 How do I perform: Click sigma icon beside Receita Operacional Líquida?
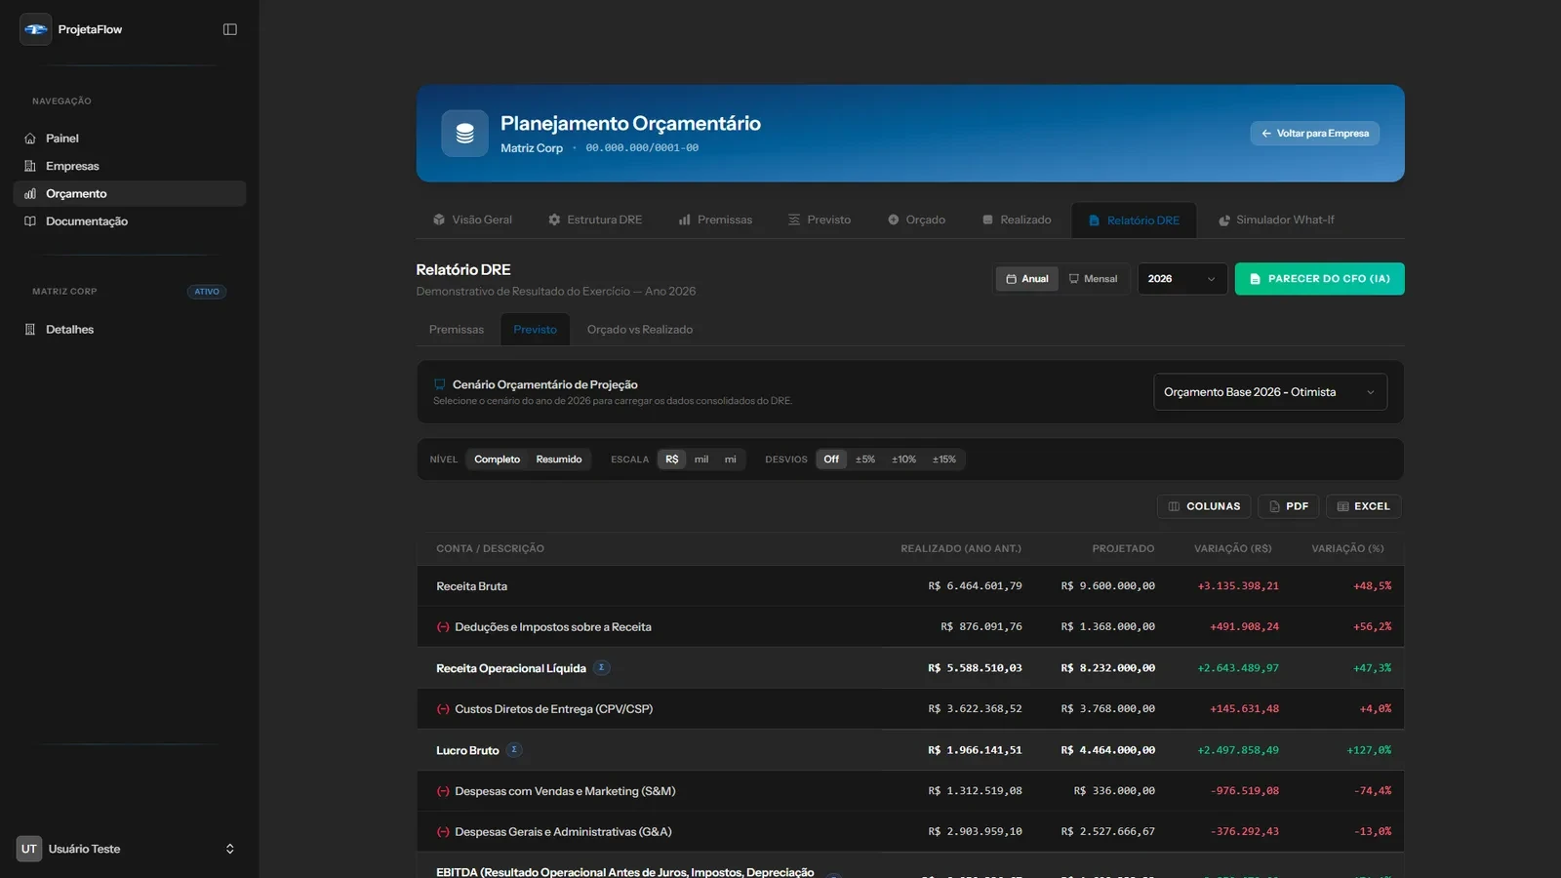tap(602, 667)
